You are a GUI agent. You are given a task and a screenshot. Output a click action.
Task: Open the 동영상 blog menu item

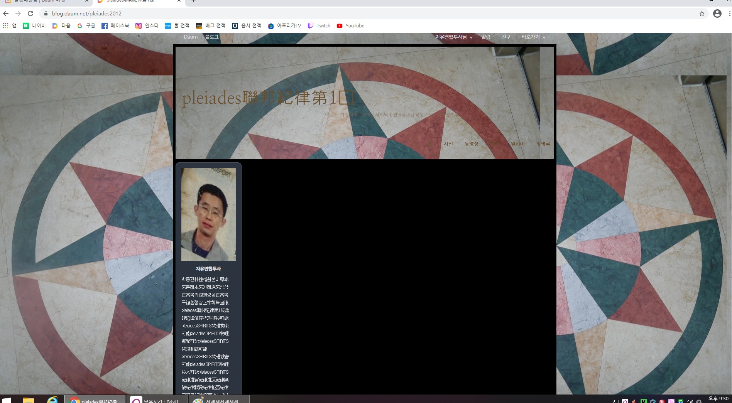coord(471,144)
